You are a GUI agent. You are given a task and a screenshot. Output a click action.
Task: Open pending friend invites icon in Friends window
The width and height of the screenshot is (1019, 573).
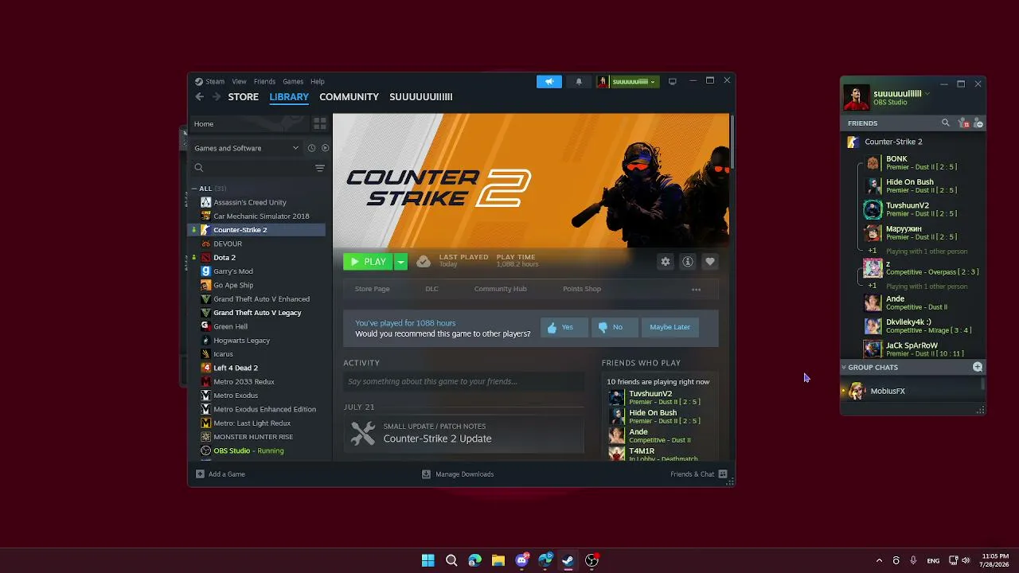pyautogui.click(x=965, y=123)
